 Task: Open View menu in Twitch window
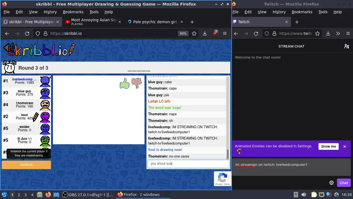click(x=262, y=12)
